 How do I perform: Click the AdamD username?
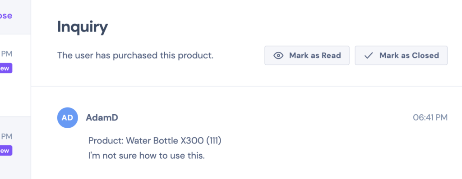[102, 117]
